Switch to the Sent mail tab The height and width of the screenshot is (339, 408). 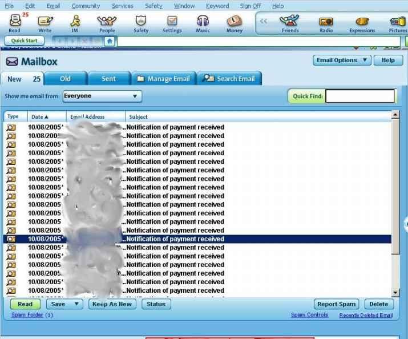tap(108, 79)
